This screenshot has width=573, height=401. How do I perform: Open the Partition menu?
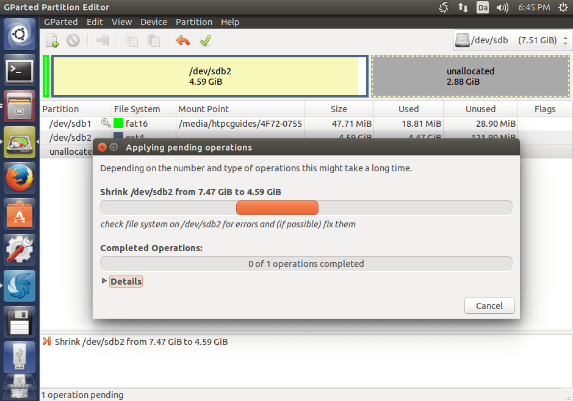pyautogui.click(x=194, y=22)
